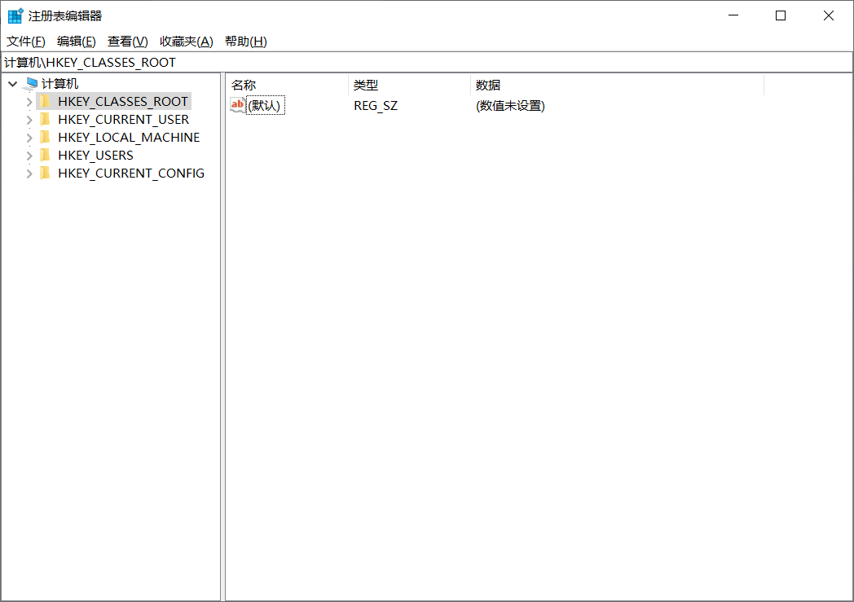The width and height of the screenshot is (854, 602).
Task: Collapse the 计算机 root node
Action: [x=12, y=84]
